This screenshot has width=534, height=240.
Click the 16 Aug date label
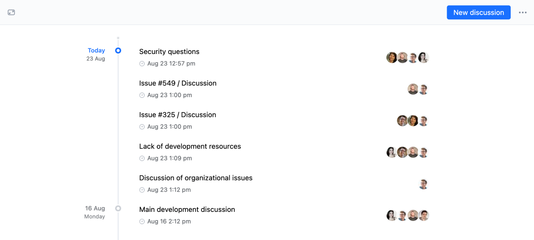(x=95, y=208)
